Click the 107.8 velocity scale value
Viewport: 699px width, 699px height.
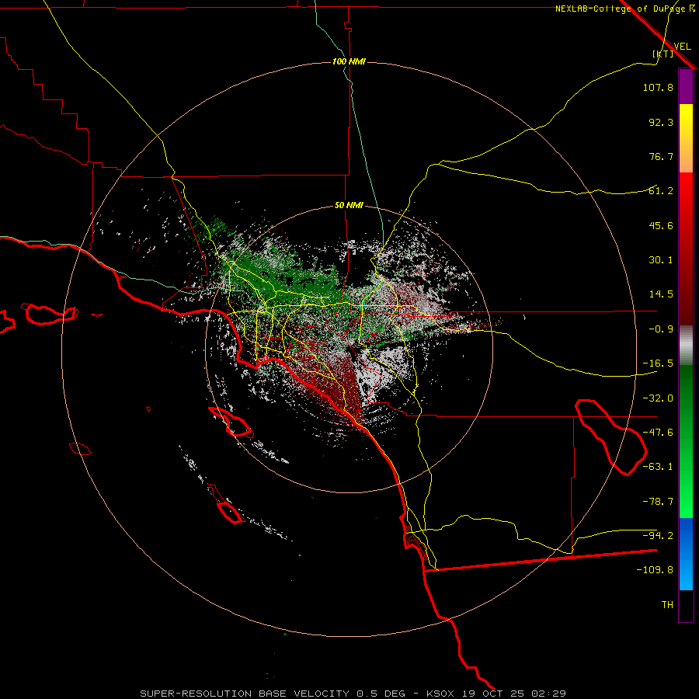click(x=658, y=87)
